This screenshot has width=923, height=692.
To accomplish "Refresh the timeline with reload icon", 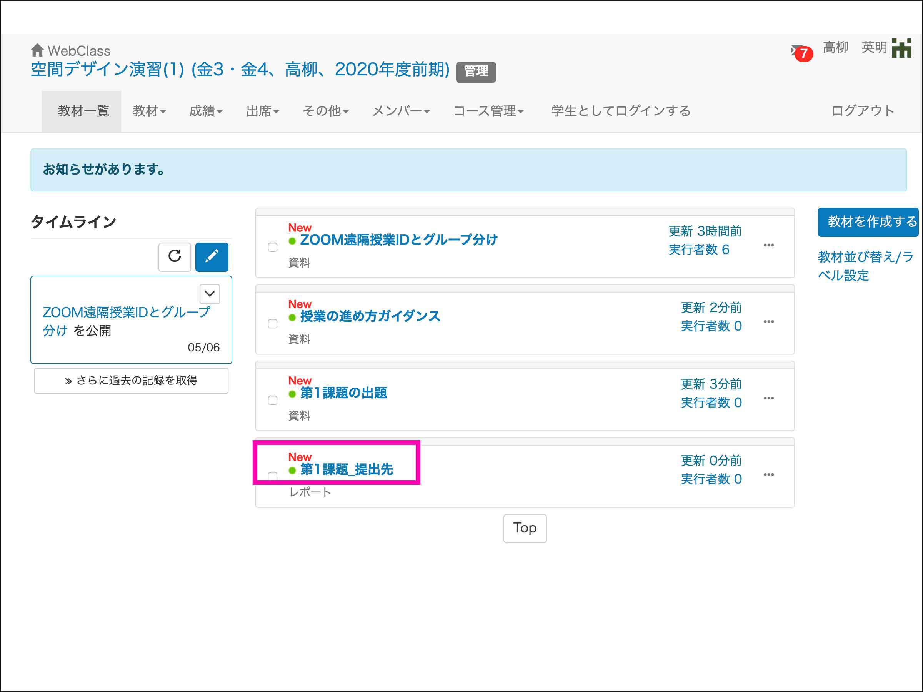I will click(x=175, y=256).
